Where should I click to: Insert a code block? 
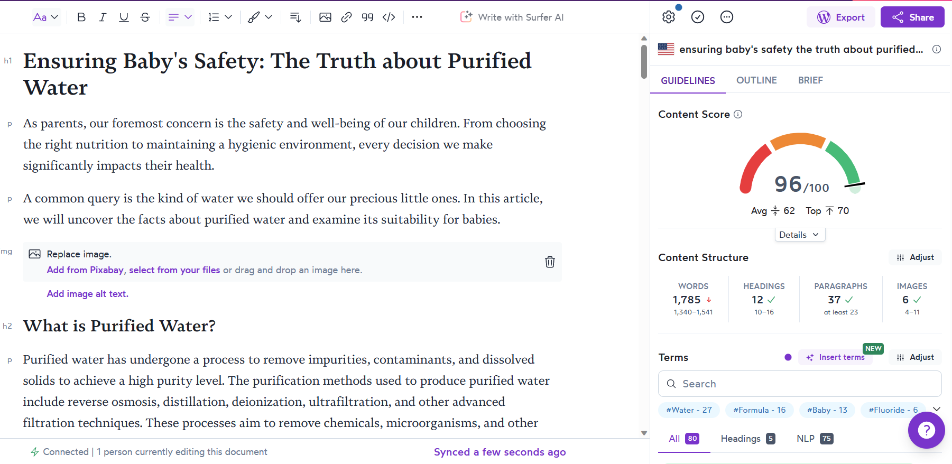pyautogui.click(x=389, y=17)
